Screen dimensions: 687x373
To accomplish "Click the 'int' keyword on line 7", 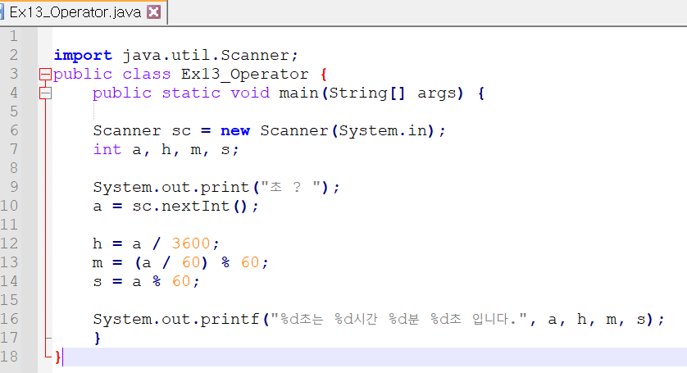I will [107, 149].
